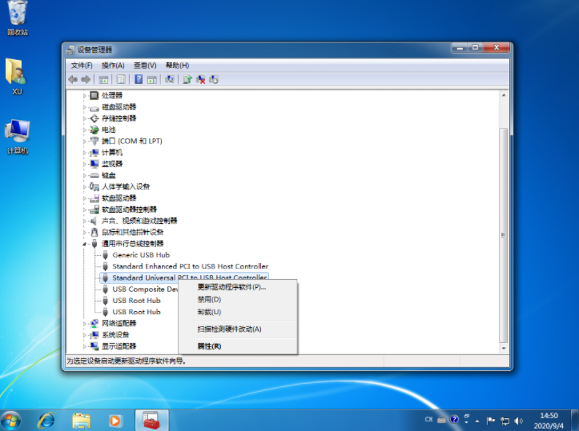Click the Disable device toolbar icon
This screenshot has width=579, height=431.
coord(214,79)
